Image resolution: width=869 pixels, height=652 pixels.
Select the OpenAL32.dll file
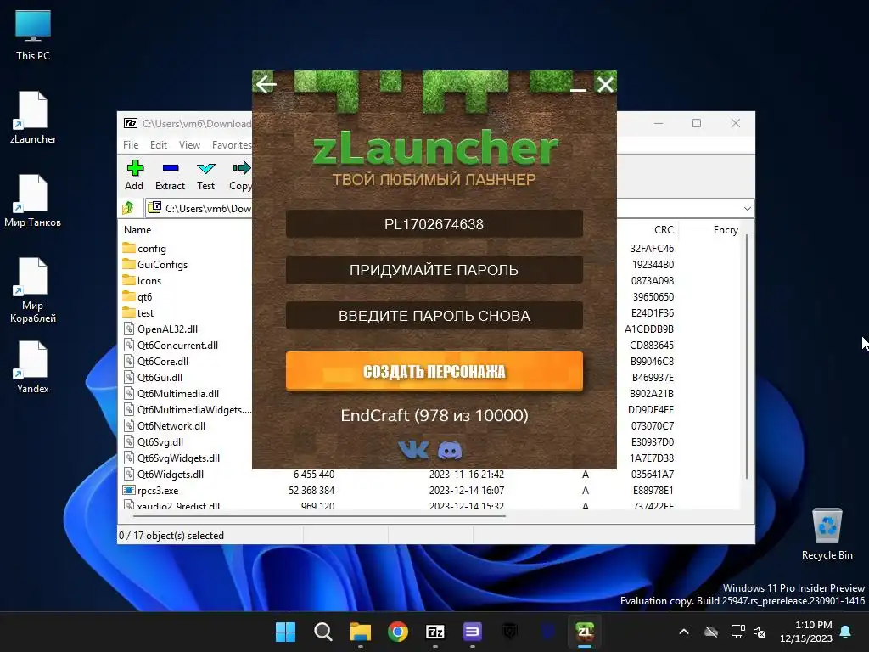click(167, 329)
